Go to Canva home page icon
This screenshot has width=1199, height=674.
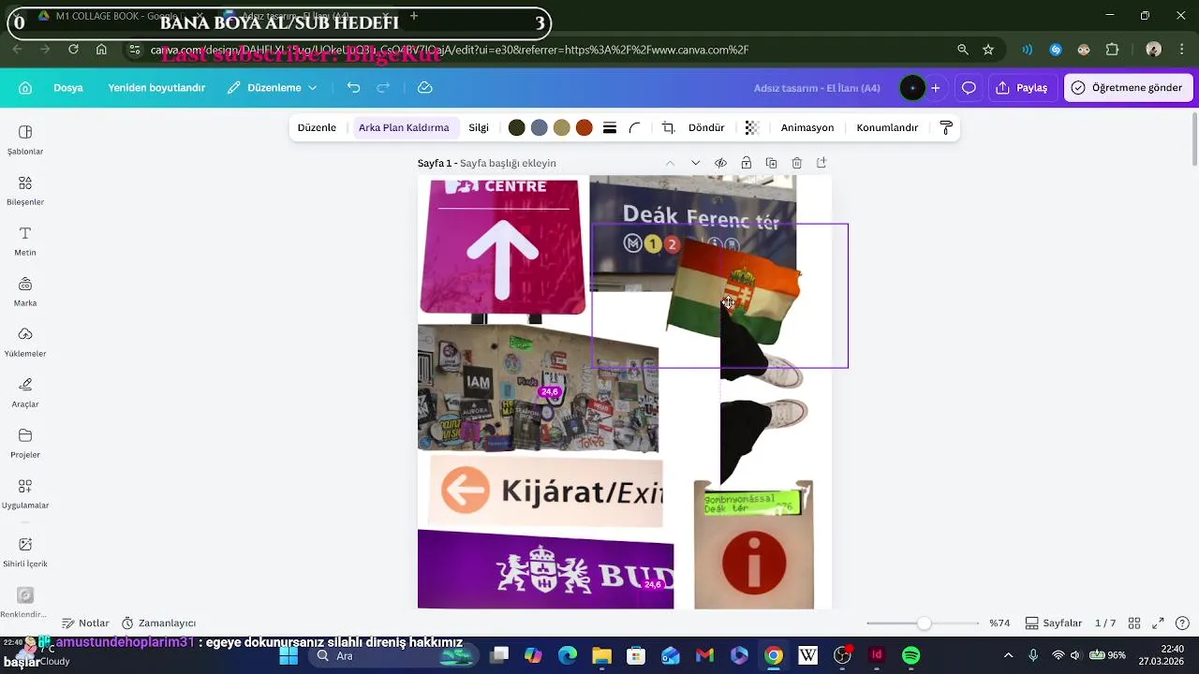pos(25,87)
